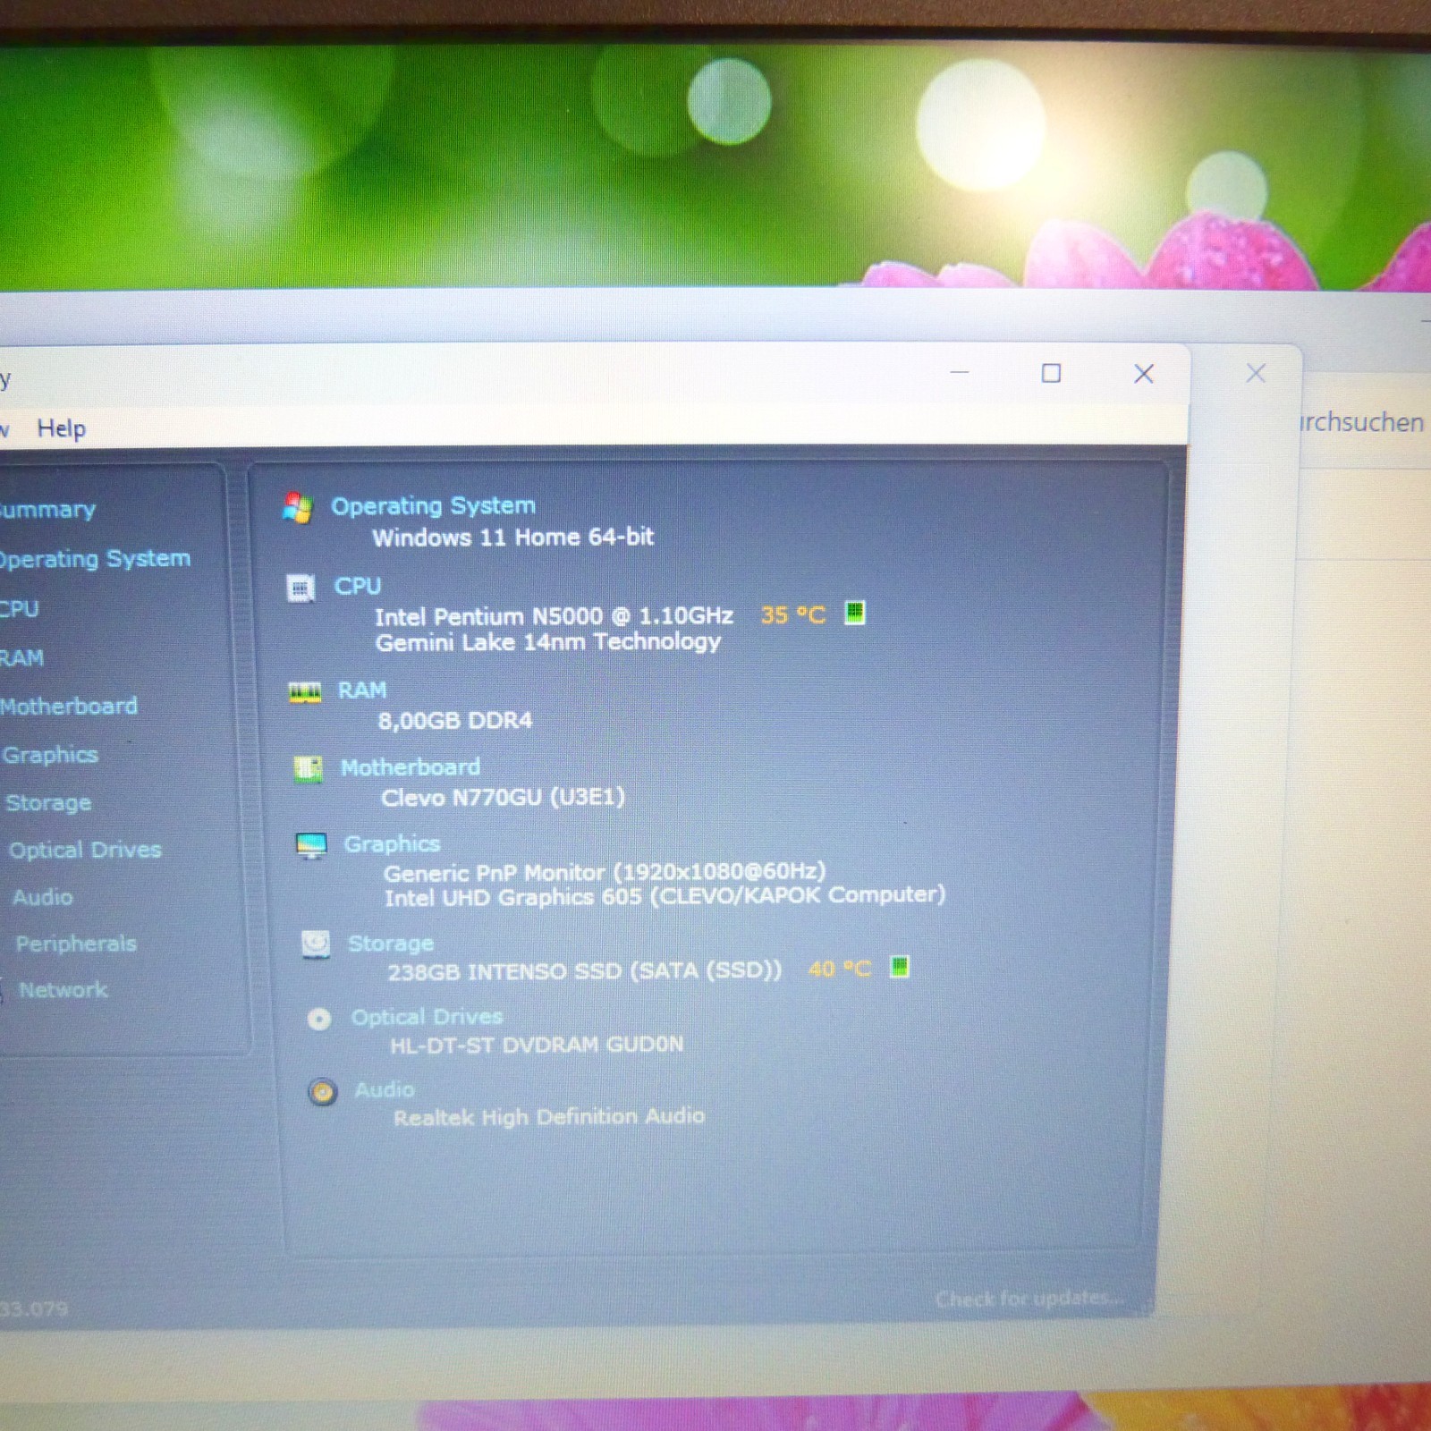Click the Storage hard drive icon
The width and height of the screenshot is (1431, 1431).
[315, 944]
